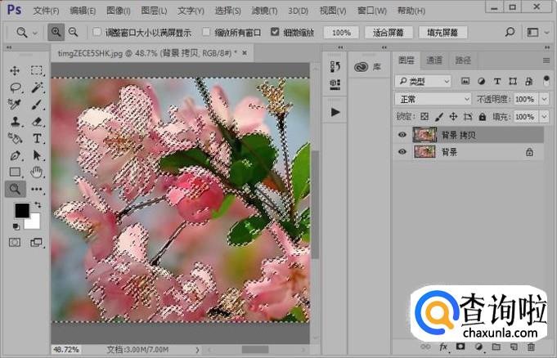Select the Magic Wand tool
Image resolution: width=557 pixels, height=358 pixels.
pyautogui.click(x=37, y=87)
